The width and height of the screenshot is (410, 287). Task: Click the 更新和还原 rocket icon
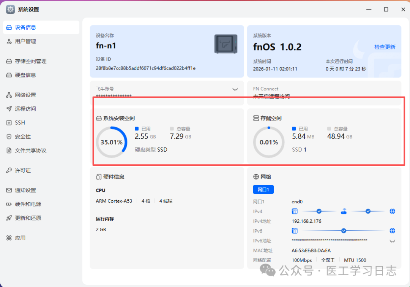(x=9, y=218)
